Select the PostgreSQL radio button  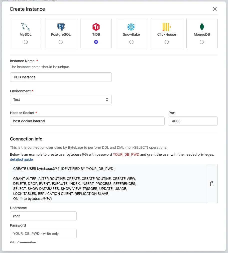(x=61, y=42)
